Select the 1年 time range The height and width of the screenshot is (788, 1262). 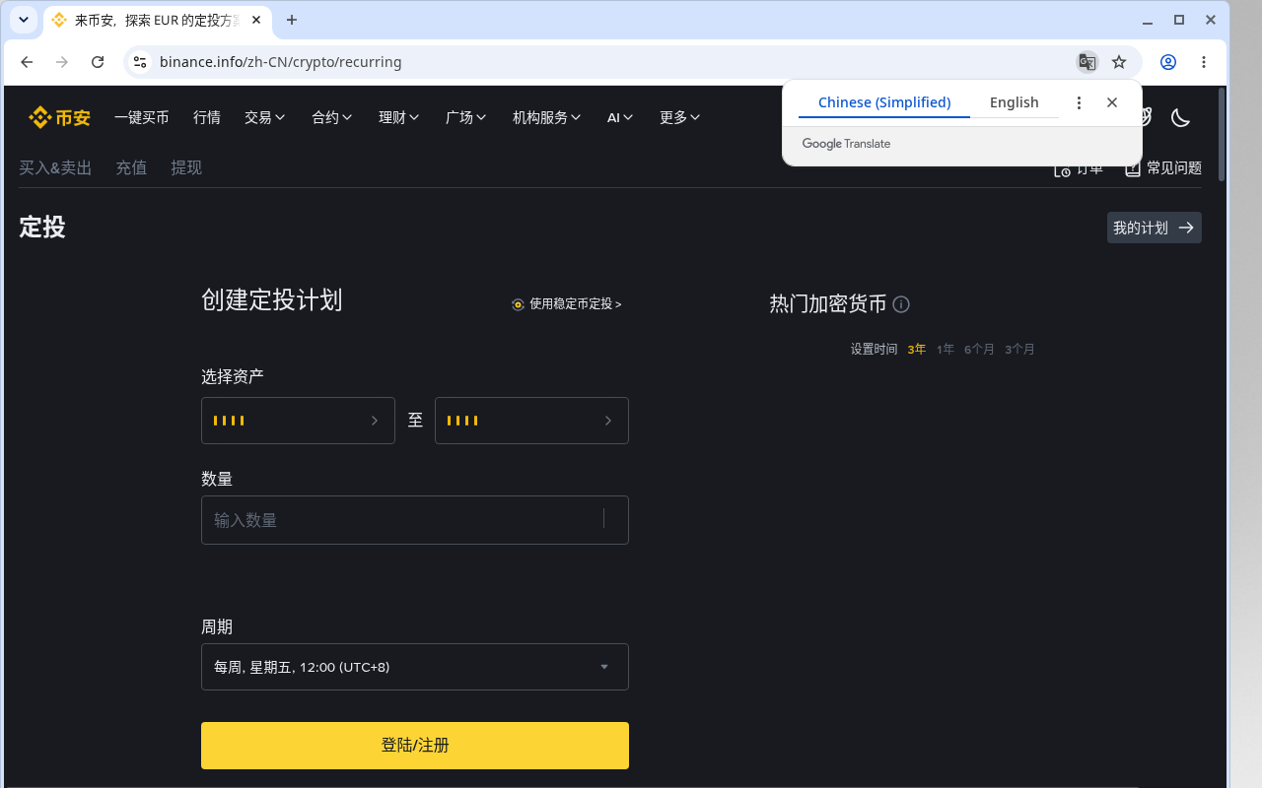coord(946,349)
